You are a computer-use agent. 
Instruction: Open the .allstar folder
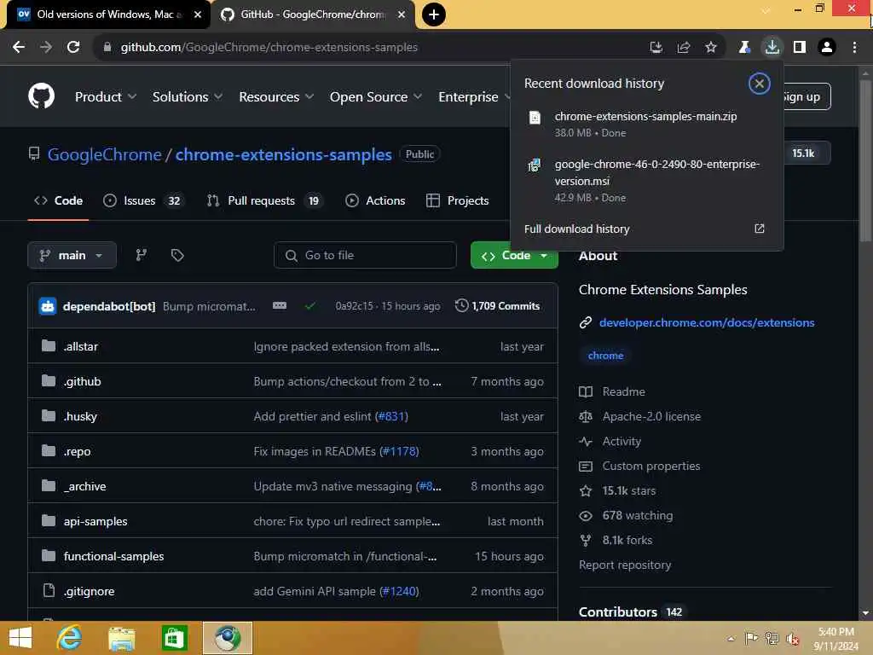coord(81,346)
